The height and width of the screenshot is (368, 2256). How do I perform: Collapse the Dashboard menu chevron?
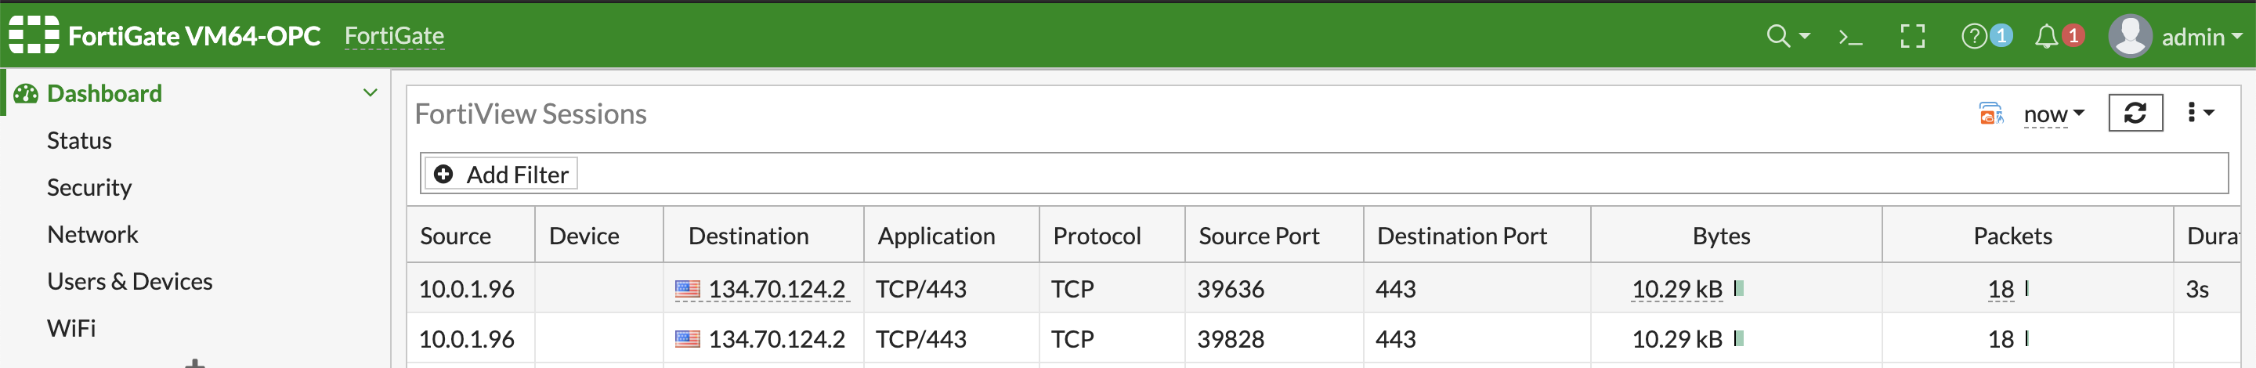(371, 93)
